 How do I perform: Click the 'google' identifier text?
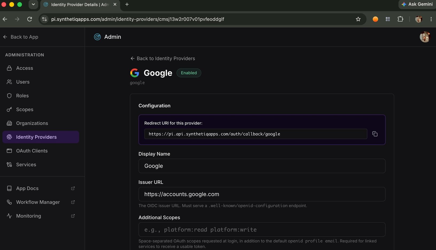coord(137,83)
